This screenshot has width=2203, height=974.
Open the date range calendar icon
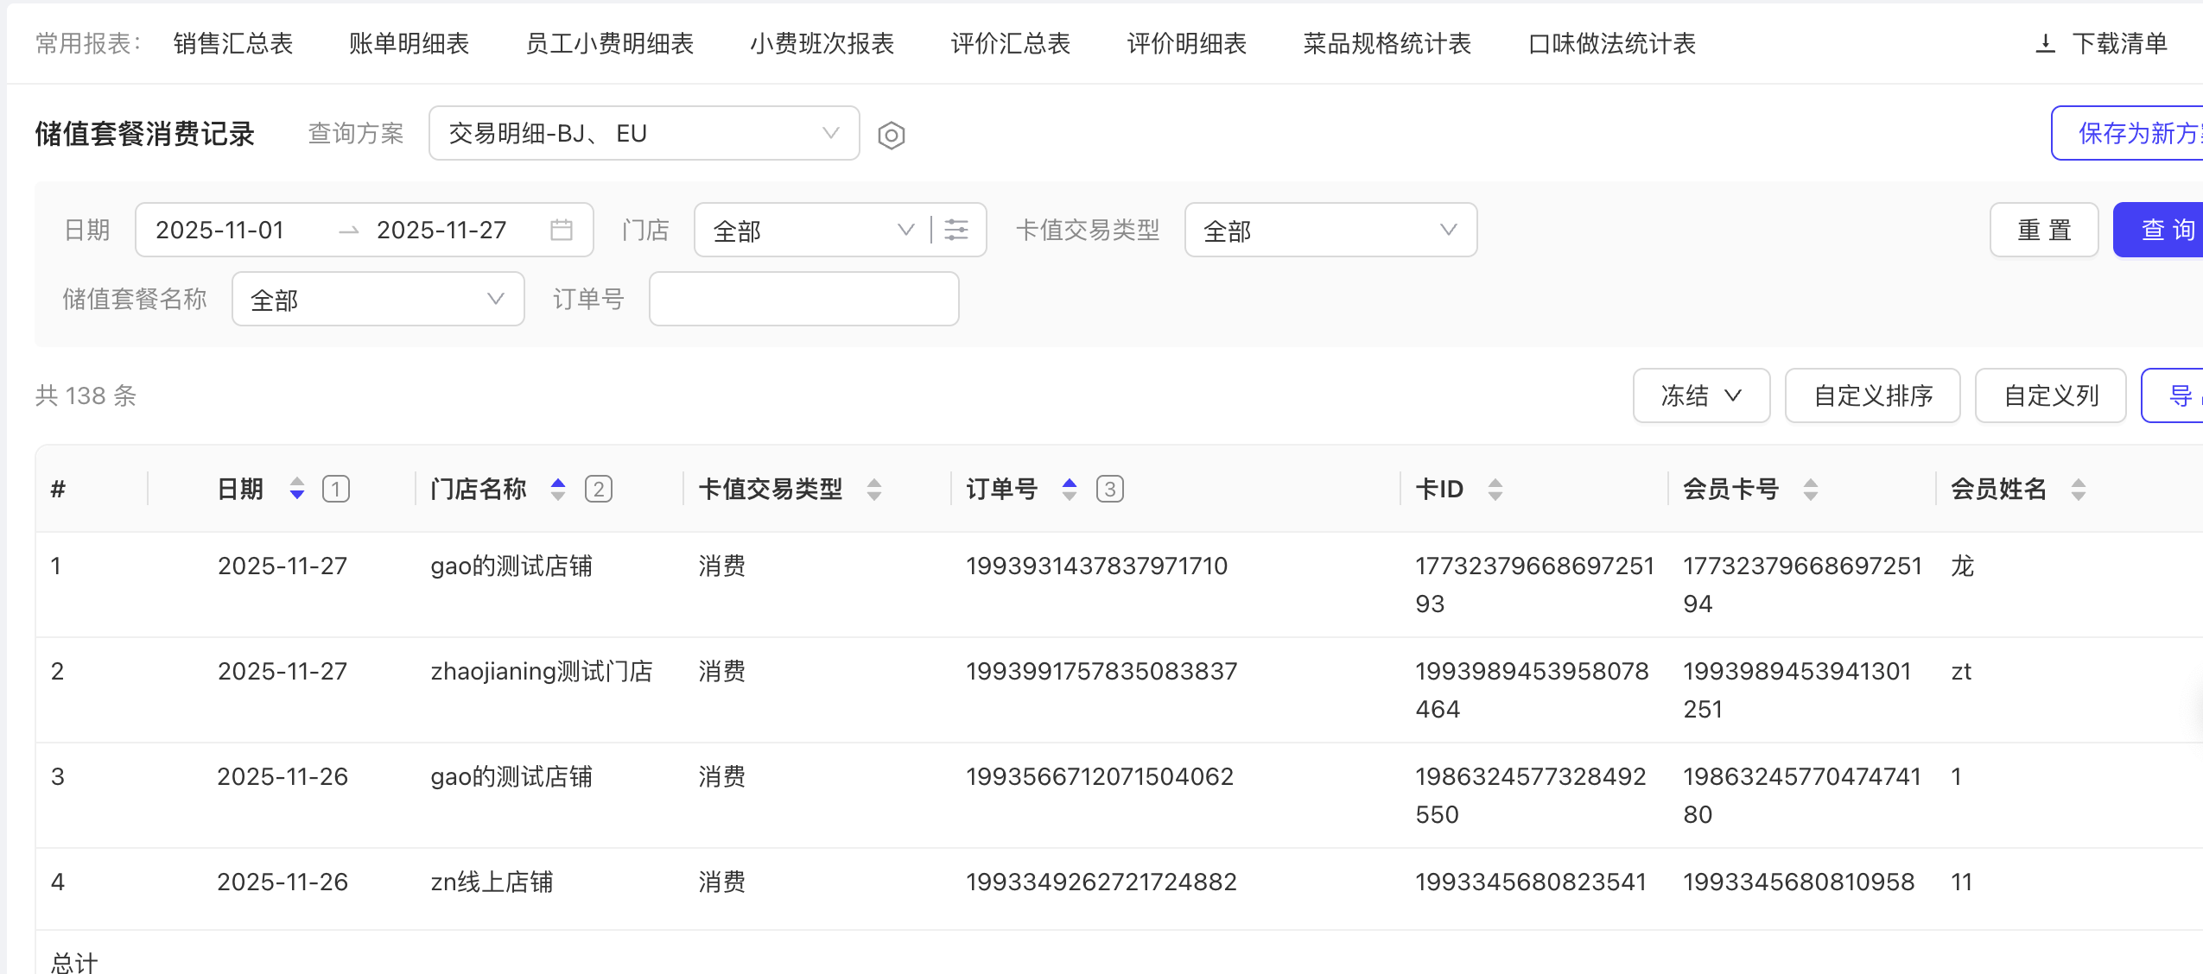coord(561,230)
